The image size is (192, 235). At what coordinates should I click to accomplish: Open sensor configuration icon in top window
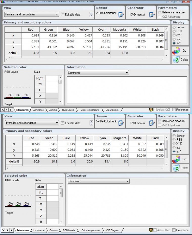(x=121, y=14)
